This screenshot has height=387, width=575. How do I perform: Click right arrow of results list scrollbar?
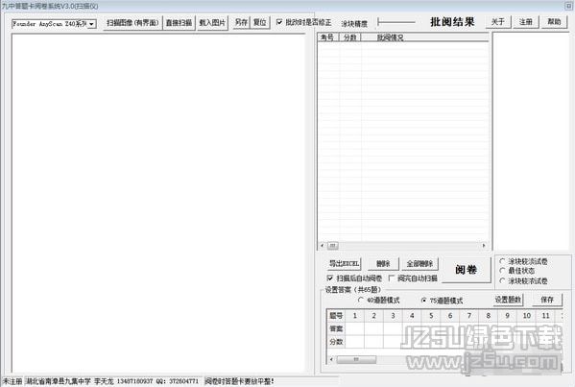pos(484,246)
